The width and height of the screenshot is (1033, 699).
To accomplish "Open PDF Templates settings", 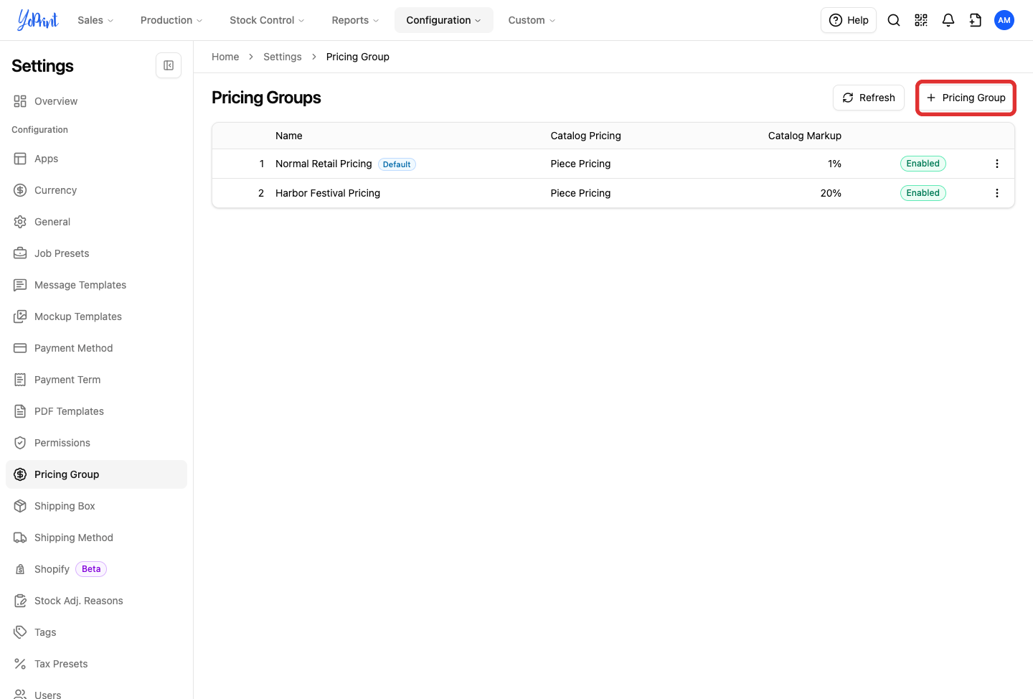I will (x=96, y=411).
